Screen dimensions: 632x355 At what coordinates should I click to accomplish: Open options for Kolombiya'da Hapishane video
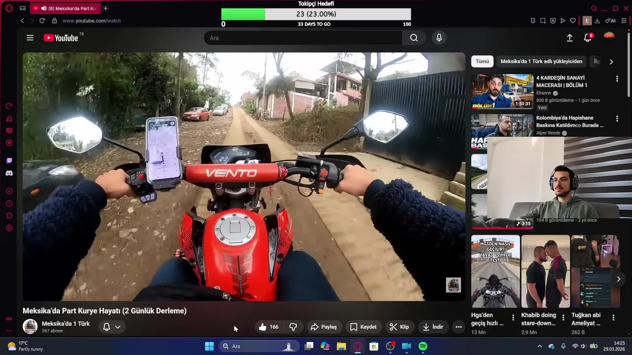(617, 119)
